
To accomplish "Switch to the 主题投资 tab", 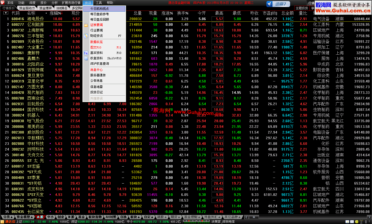I will [x=302, y=8].
